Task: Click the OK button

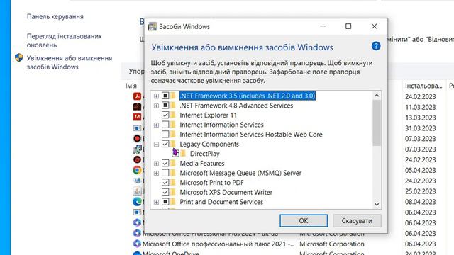Action: click(304, 220)
